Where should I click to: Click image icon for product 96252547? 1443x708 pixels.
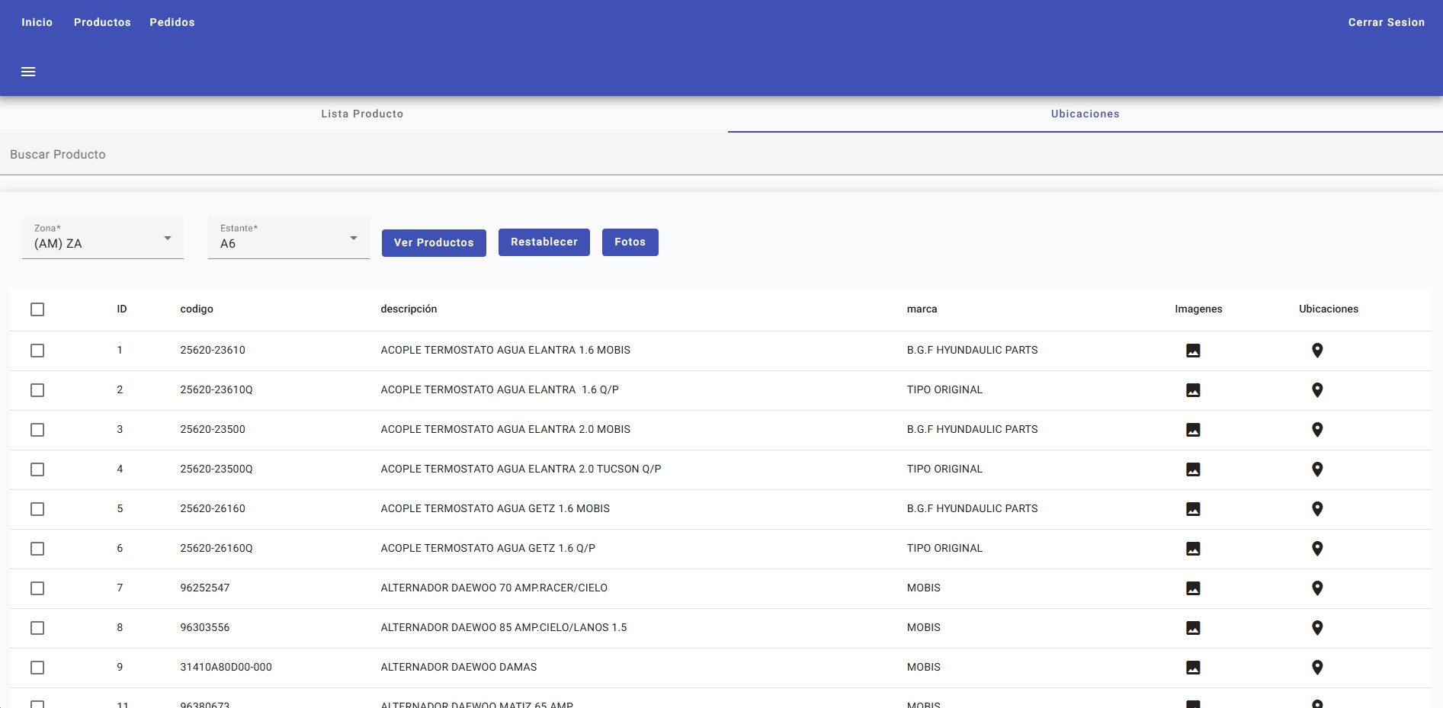(x=1193, y=588)
